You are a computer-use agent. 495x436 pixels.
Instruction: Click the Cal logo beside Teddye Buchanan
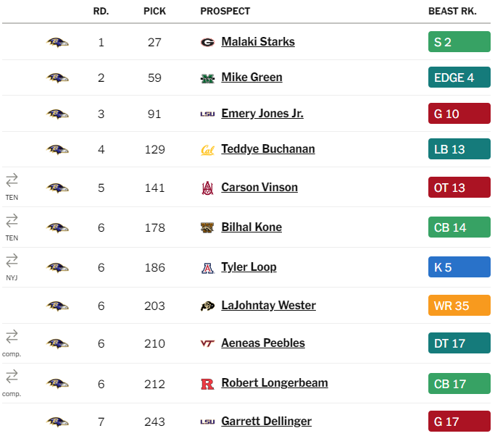(x=207, y=150)
